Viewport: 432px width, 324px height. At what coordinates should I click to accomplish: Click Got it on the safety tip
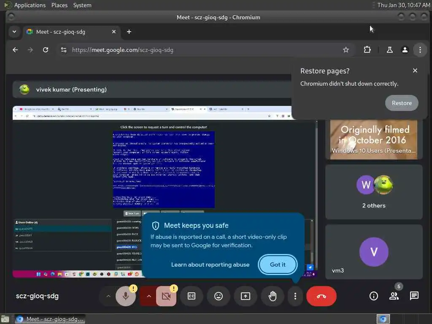coord(278,265)
